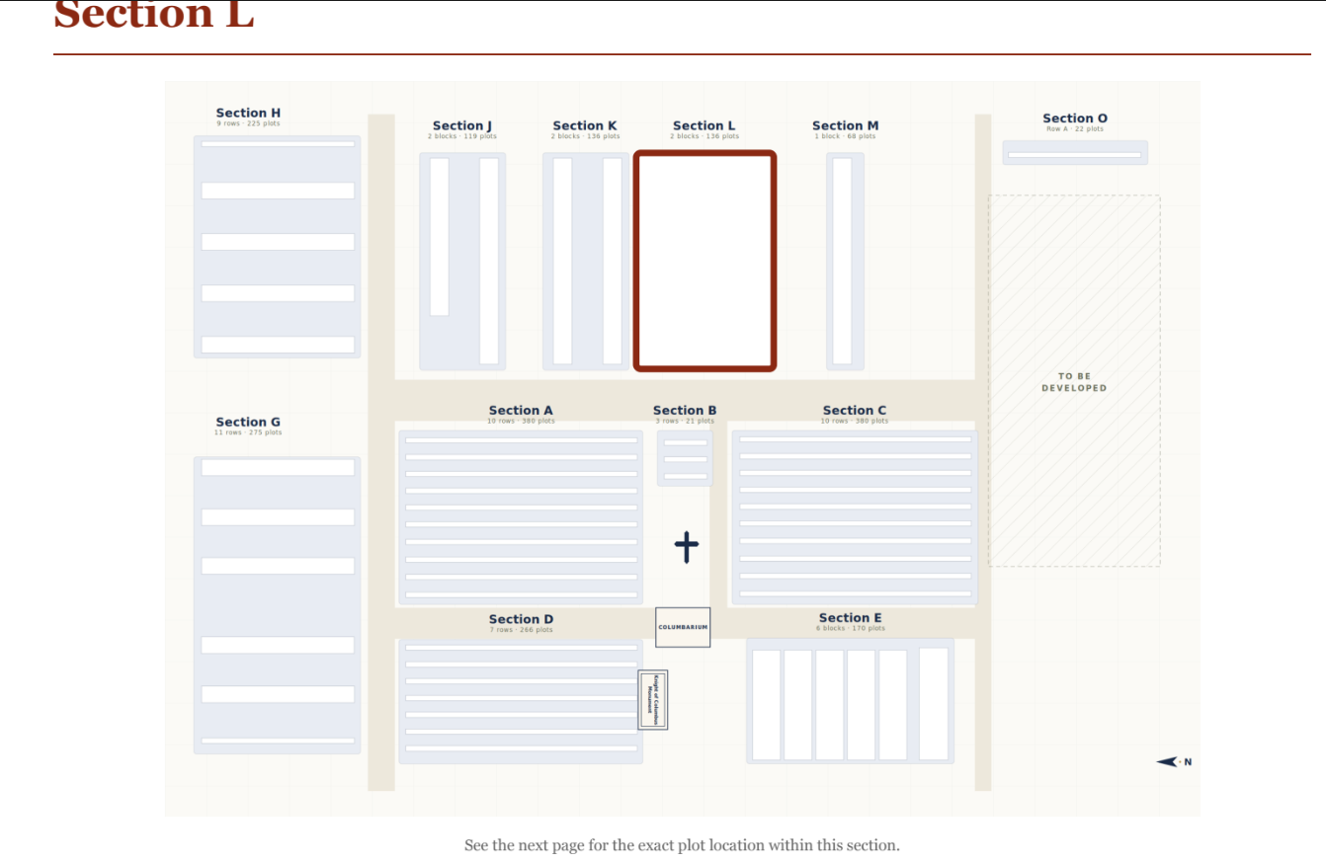Click the TO BE DEVELOPED area label

[x=1074, y=382]
